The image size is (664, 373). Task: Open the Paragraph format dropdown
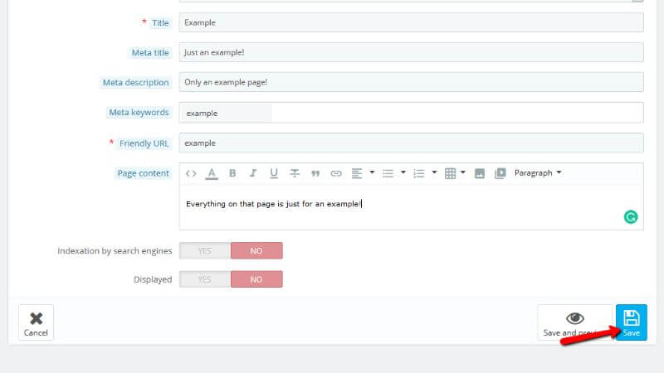click(x=538, y=173)
